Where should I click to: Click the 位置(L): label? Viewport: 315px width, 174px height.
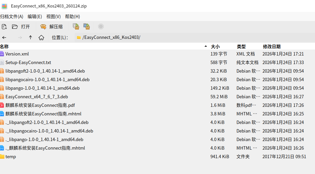(x=60, y=38)
